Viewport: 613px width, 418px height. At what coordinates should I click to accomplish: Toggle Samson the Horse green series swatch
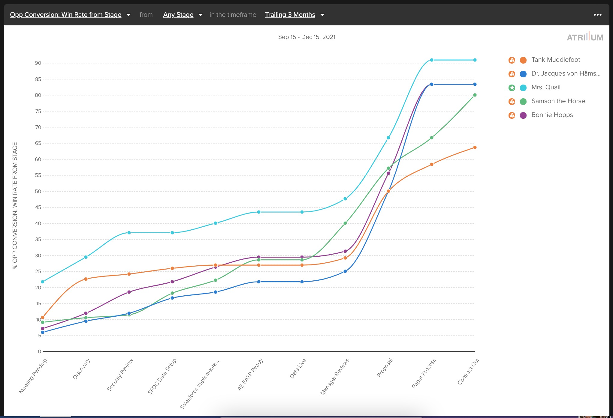[523, 101]
